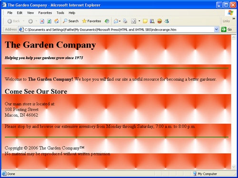The height and width of the screenshot is (178, 238).
Task: Click the yellow note Discuss icon
Action: 145,21
